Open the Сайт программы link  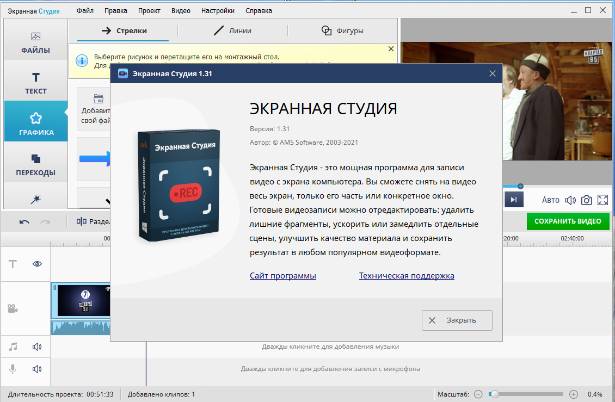point(283,276)
